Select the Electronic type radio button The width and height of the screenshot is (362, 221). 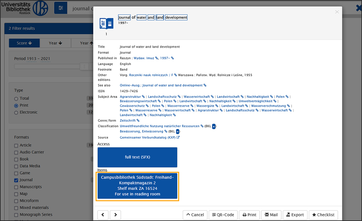click(16, 113)
